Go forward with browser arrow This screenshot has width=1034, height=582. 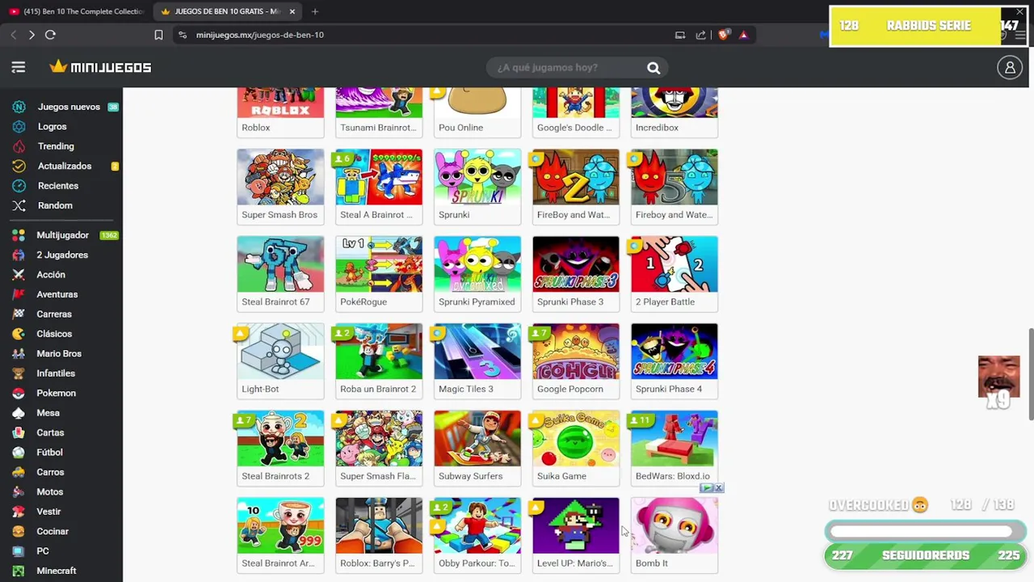coord(32,35)
